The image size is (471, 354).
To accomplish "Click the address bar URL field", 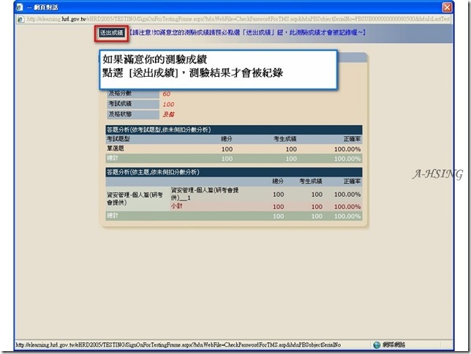I will click(x=239, y=19).
